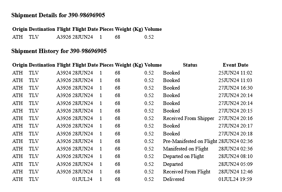Click the Shipment History heading
Image resolution: width=282 pixels, height=192 pixels.
pos(59,51)
